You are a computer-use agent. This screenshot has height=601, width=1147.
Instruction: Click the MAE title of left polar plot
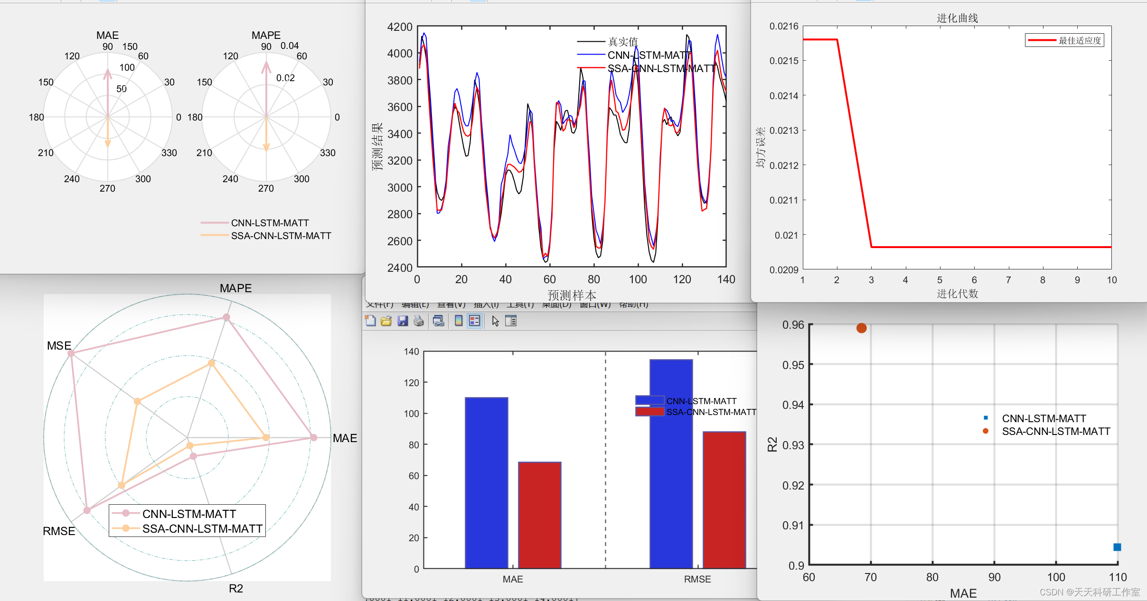108,35
